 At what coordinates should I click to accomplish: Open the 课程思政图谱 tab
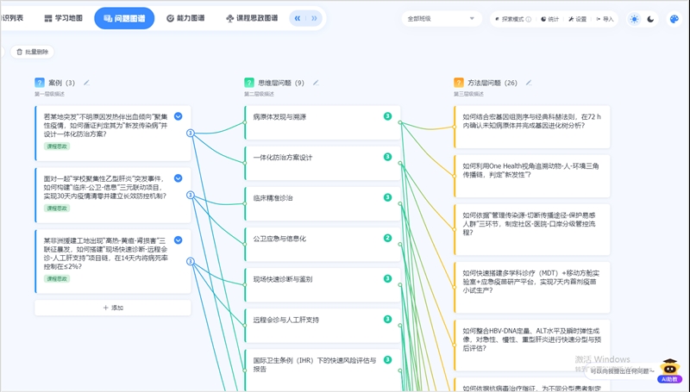pos(252,18)
